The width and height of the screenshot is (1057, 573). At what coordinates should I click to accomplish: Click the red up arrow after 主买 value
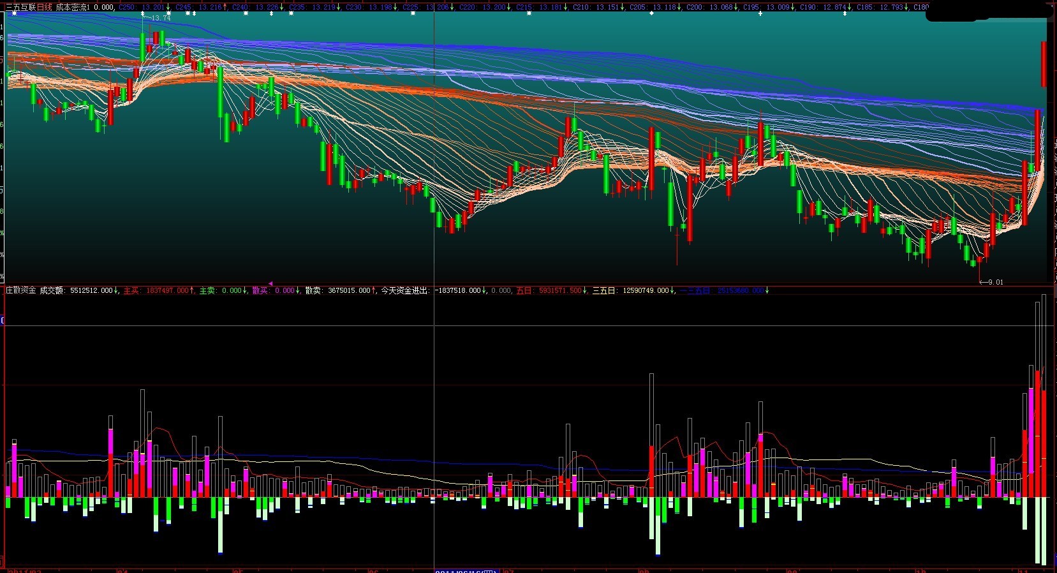click(192, 290)
